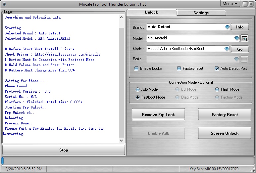Screen dimensions: 256x173
Task: Expand the Brand dropdown arrow
Action: point(227,27)
